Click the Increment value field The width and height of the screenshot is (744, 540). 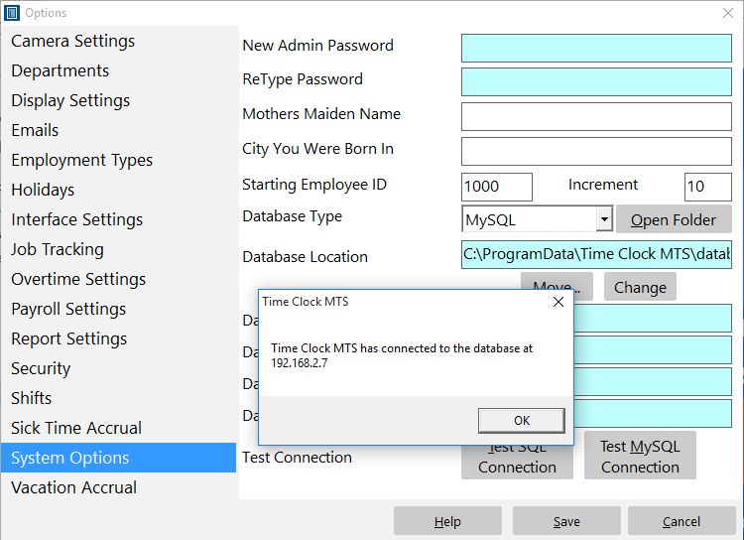[x=708, y=187]
